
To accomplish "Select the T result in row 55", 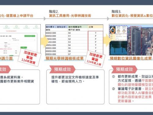I will (95, 48).
